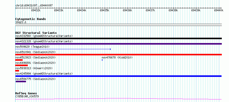
Task: Click the Cytogenetic Bands track title
Action: [x=31, y=19]
